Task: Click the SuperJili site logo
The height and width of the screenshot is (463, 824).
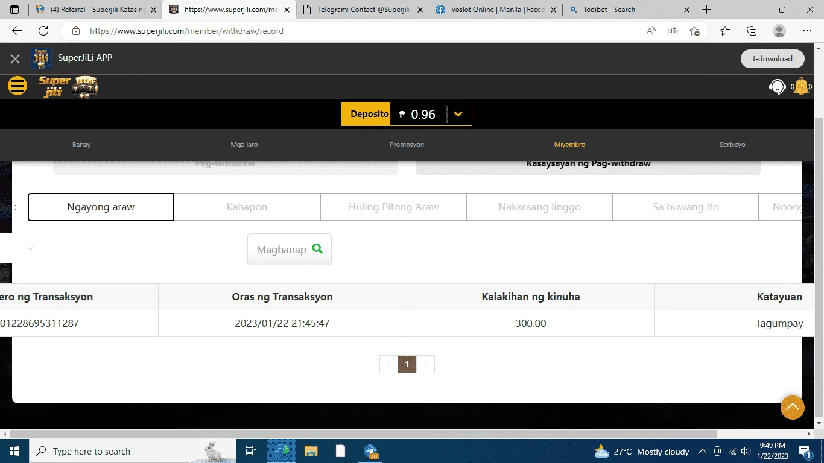Action: tap(68, 87)
